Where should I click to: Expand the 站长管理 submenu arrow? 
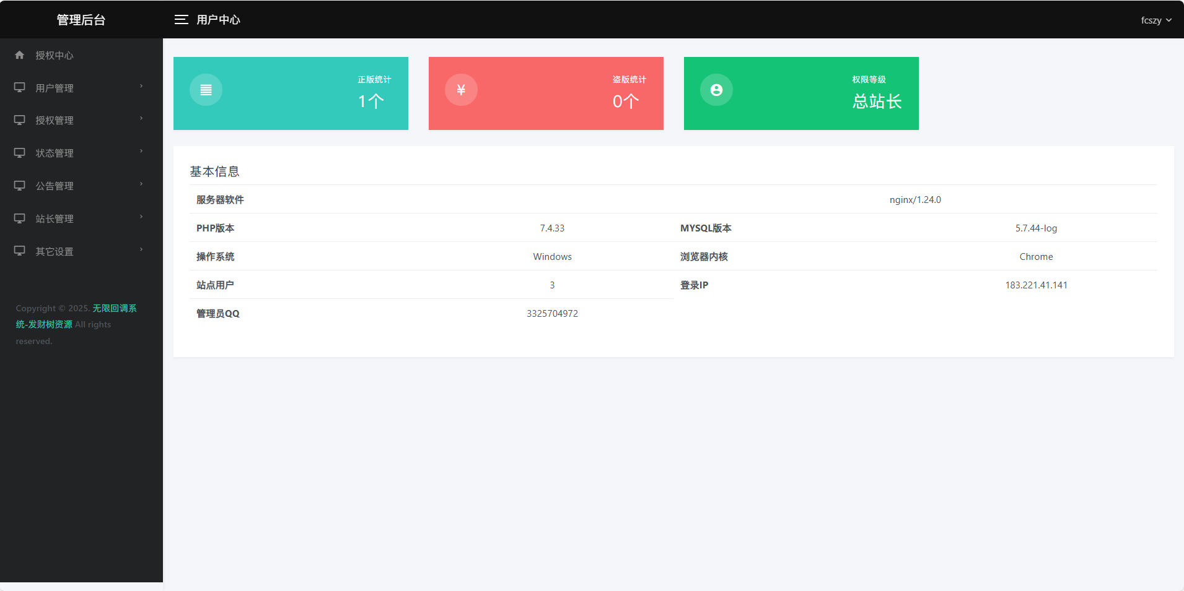(141, 217)
